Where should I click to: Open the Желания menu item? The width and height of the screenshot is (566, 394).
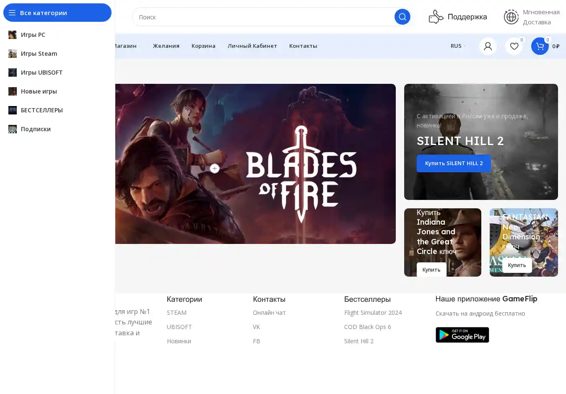click(166, 46)
